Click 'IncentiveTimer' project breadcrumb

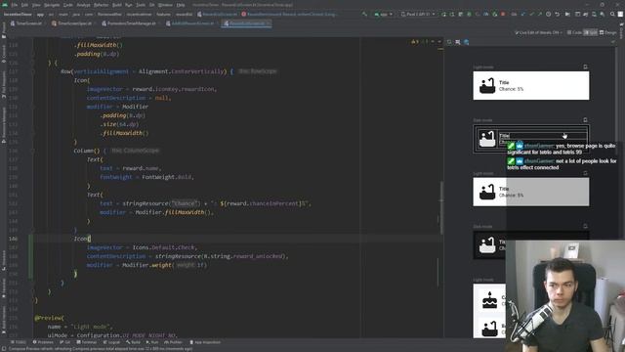(x=18, y=14)
